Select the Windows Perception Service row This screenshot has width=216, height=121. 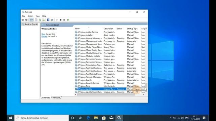[110, 59]
